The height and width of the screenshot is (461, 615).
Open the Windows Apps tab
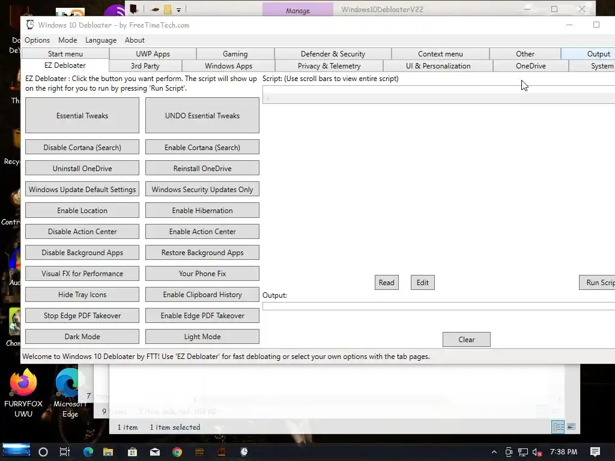tap(229, 66)
